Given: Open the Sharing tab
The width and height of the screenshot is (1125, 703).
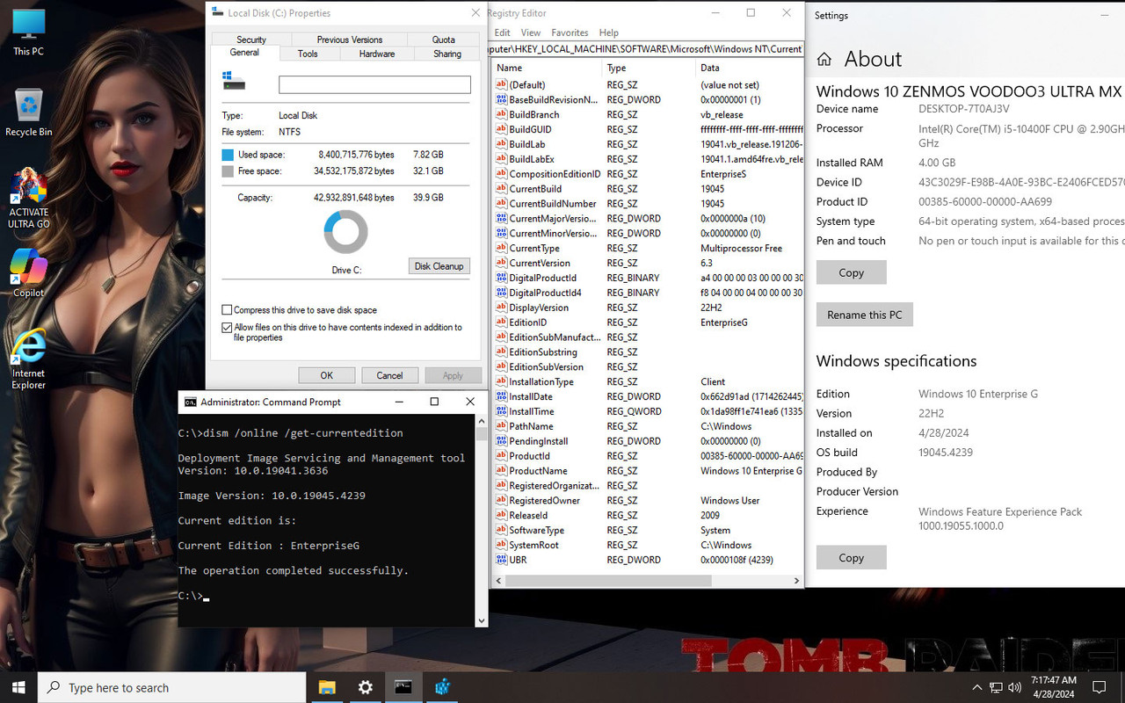Looking at the screenshot, I should point(447,54).
